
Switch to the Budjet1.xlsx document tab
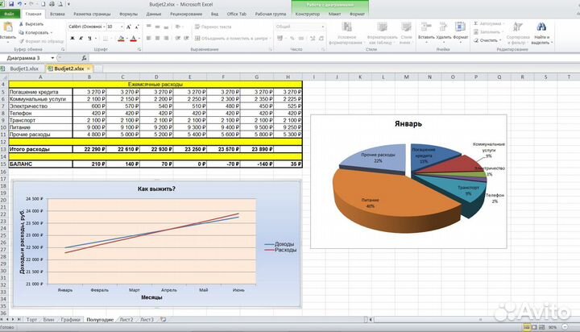[x=24, y=68]
